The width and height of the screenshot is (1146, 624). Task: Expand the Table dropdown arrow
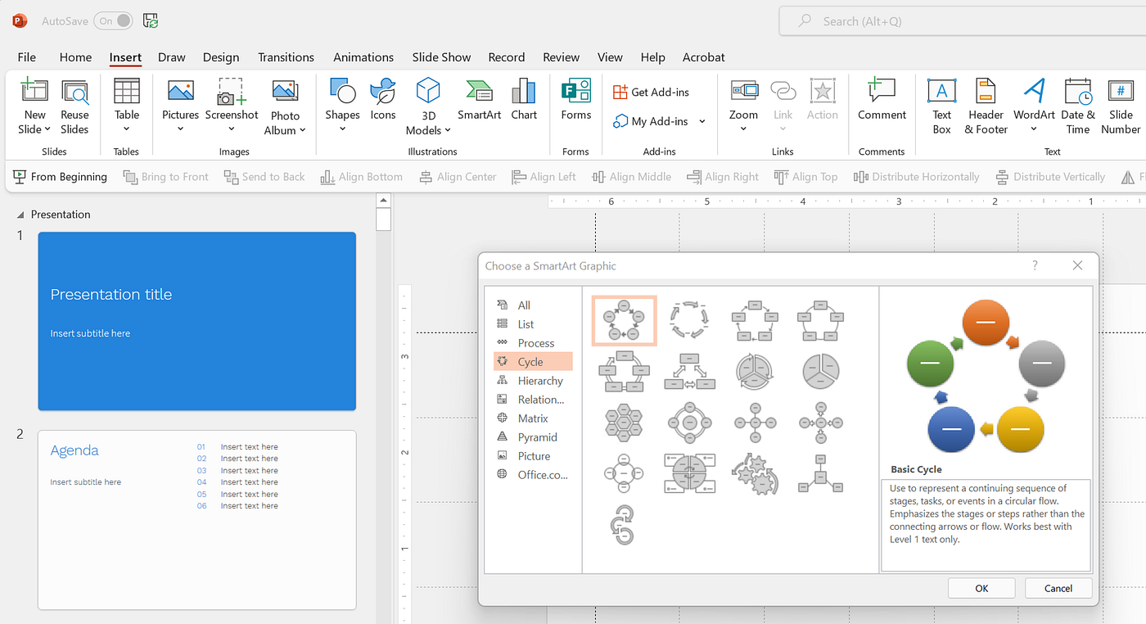click(x=126, y=129)
